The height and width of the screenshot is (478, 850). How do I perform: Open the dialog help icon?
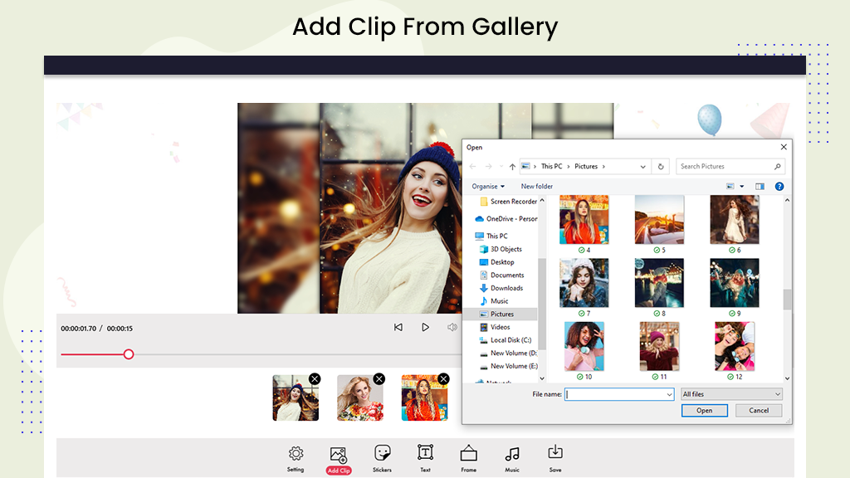779,187
